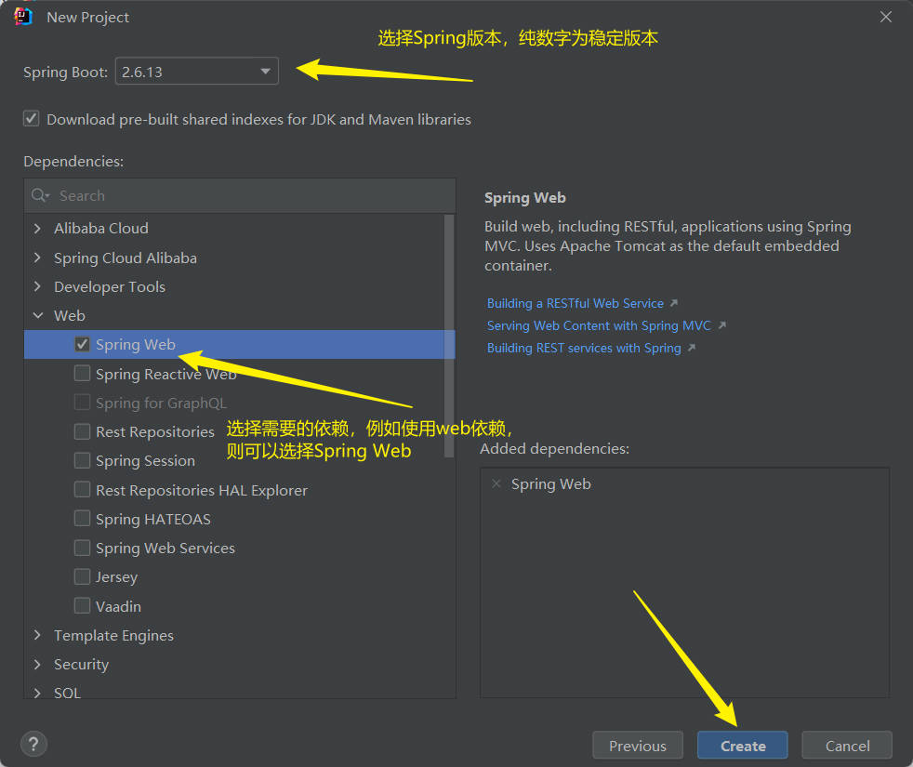Click the IntelliJ IDEA logo icon
Image resolution: width=913 pixels, height=767 pixels.
(x=22, y=17)
